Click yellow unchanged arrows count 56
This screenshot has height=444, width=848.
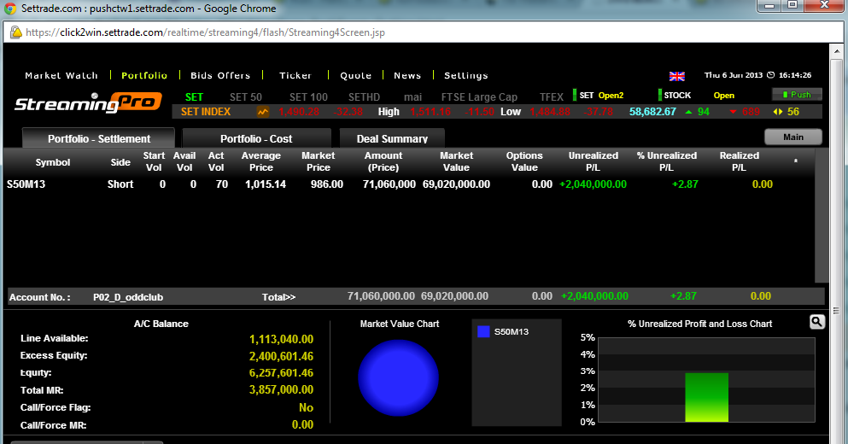point(786,112)
